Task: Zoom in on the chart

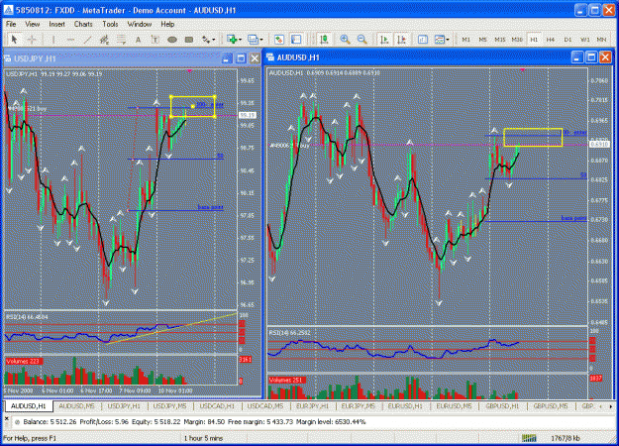Action: (x=345, y=39)
